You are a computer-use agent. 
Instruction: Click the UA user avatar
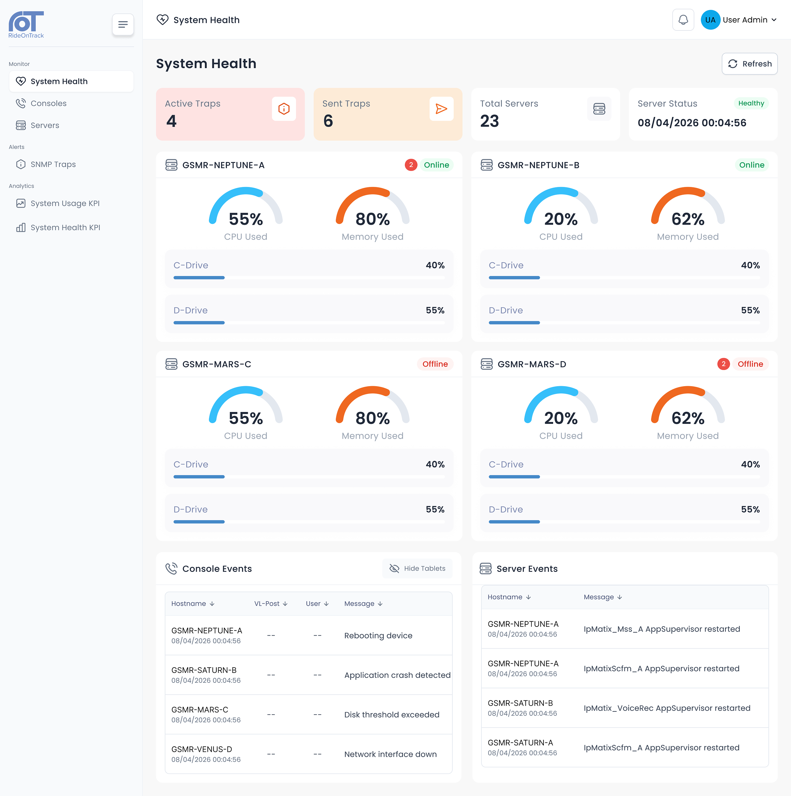tap(710, 20)
